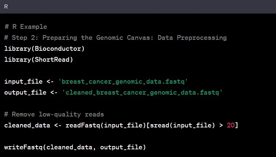
Task: Click the assignment arrow after output_file
Action: 54,92
